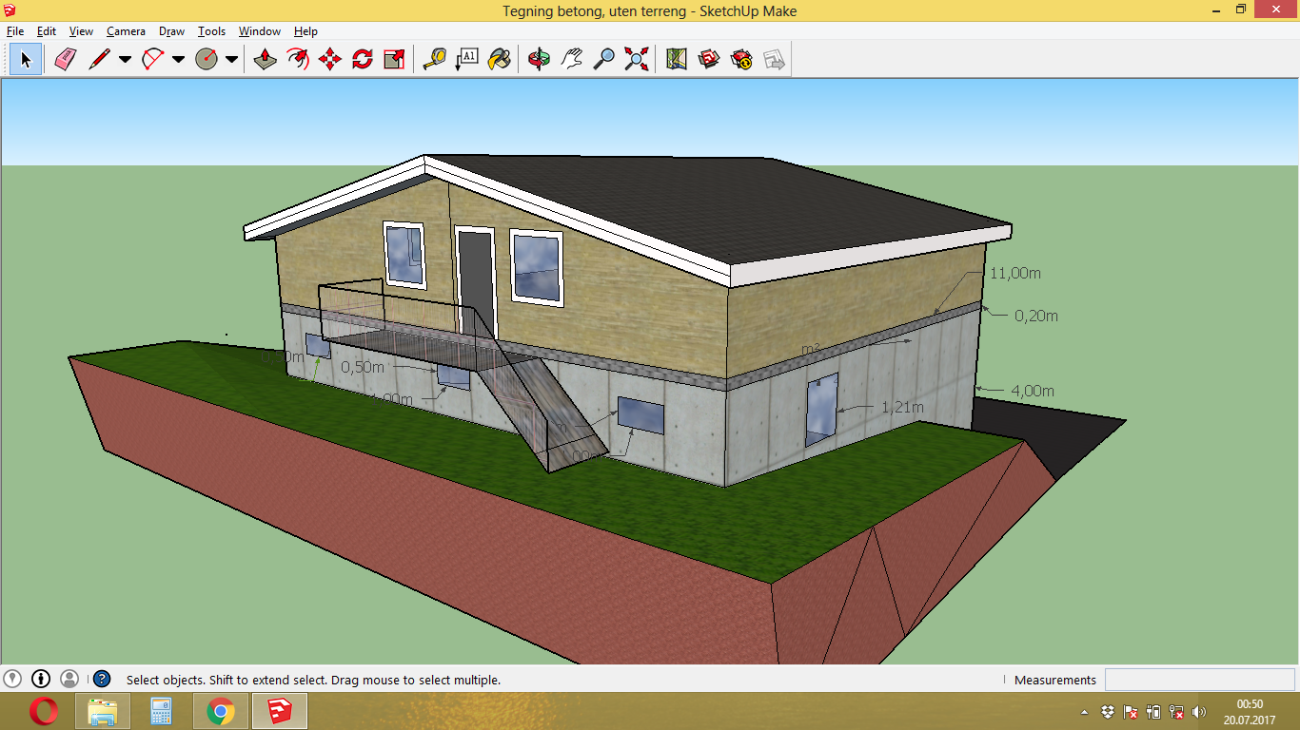The image size is (1300, 730).
Task: Click the Zoom Extents icon
Action: (636, 59)
